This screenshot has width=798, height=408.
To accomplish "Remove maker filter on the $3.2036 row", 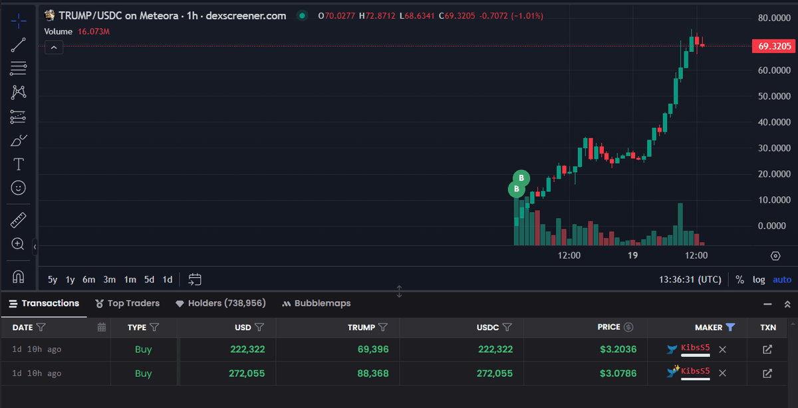I will (723, 350).
